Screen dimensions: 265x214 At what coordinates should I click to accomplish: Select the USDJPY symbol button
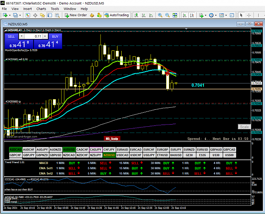(149, 155)
